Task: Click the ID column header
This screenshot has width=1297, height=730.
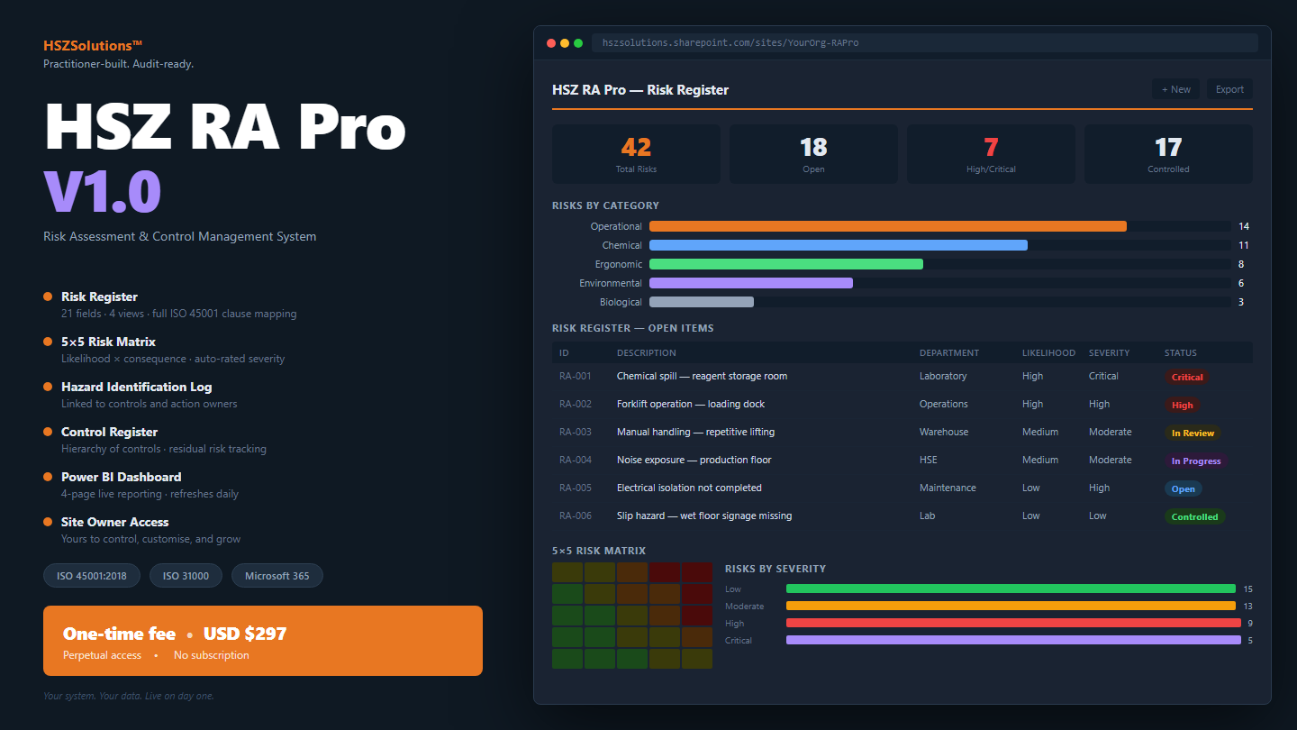Action: click(564, 353)
